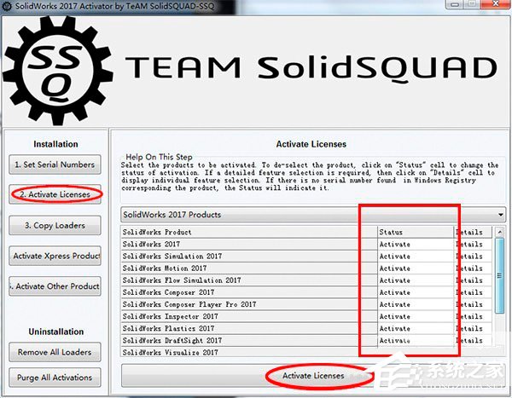Select the SolidWorks Visualize 2017 row

(x=249, y=352)
